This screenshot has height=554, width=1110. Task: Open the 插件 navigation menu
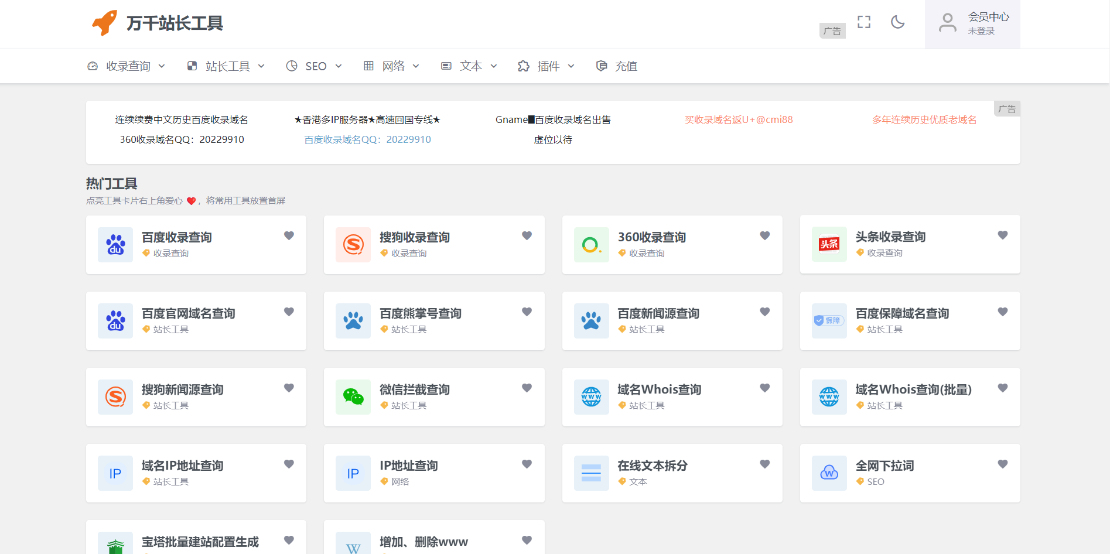[547, 66]
